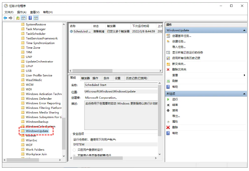Select the WlanSvc folder
The width and height of the screenshot is (249, 171).
coord(31,140)
